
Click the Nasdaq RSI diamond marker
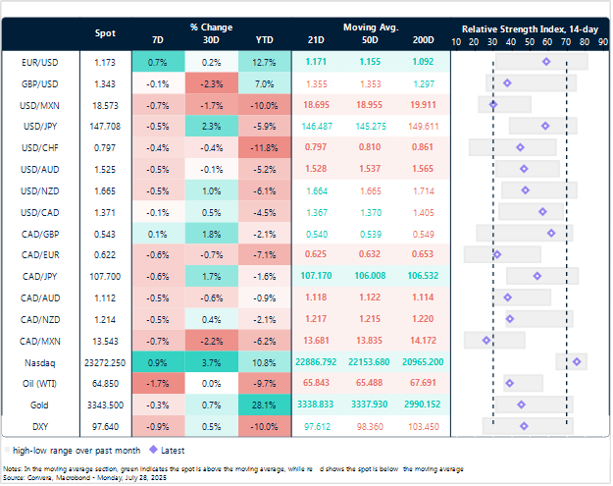click(577, 361)
